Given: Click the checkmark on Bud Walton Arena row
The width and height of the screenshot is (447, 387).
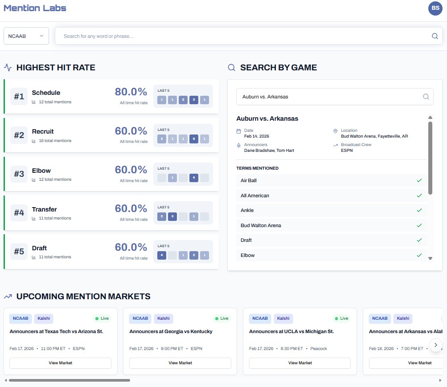Looking at the screenshot, I should [419, 225].
